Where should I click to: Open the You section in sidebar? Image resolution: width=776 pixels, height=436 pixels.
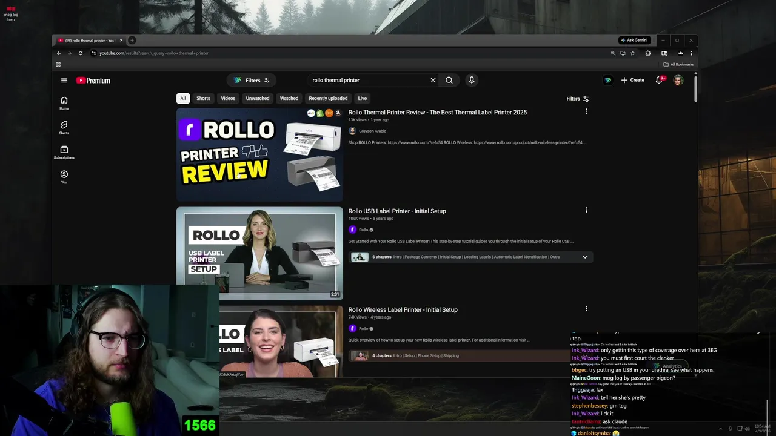click(x=64, y=177)
